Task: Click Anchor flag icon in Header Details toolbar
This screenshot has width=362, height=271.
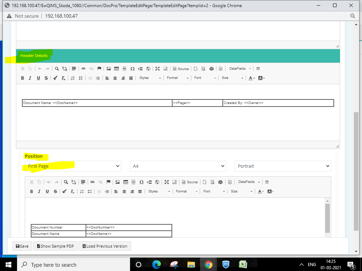Action: click(x=99, y=69)
